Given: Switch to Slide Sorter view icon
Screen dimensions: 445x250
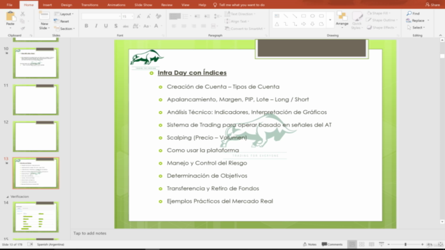Looking at the screenshot, I should pos(362,244).
